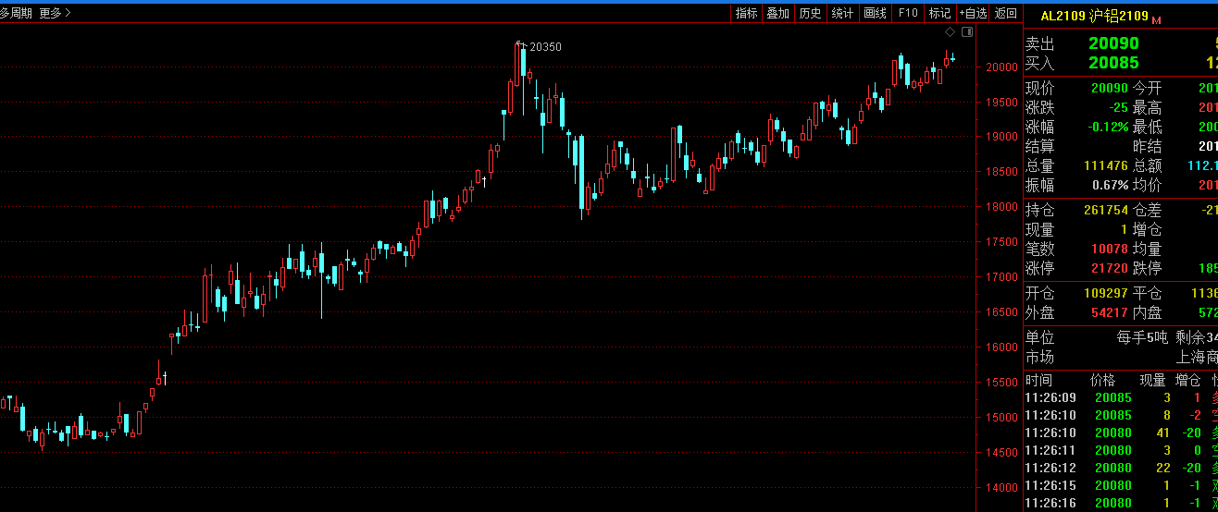Click the 卖出 ask price 20090
The height and width of the screenshot is (512, 1218).
[1113, 43]
